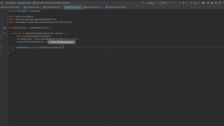
Task: Close the activity_login.xml tab
Action: [62, 7]
